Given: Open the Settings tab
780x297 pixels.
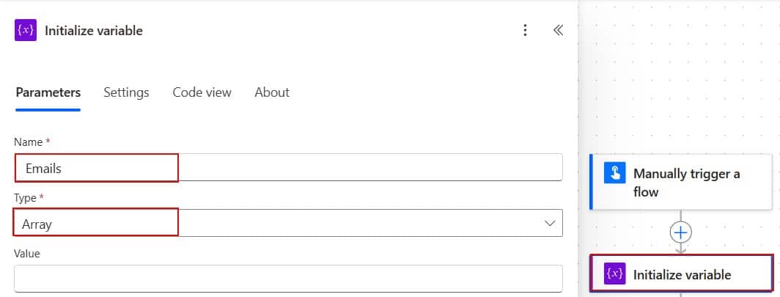Looking at the screenshot, I should click(x=126, y=92).
